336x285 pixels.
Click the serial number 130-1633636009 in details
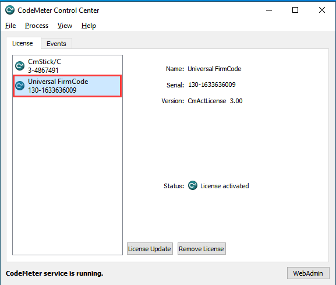pos(212,85)
